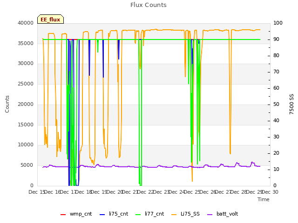Click the Dec 26 date tick
Image resolution: width=298 pixels, height=223 pixels.
tap(208, 192)
